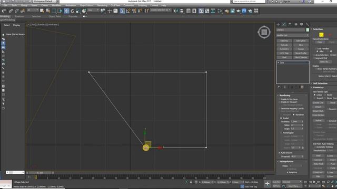Choose the Rectangular Selection Region icon
This screenshot has height=189, width=337.
(54, 10)
